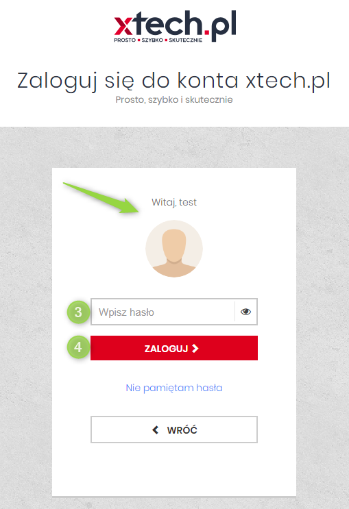Viewport: 349px width, 509px height.
Task: Log in with the red ZALOGUJ button
Action: (x=174, y=348)
